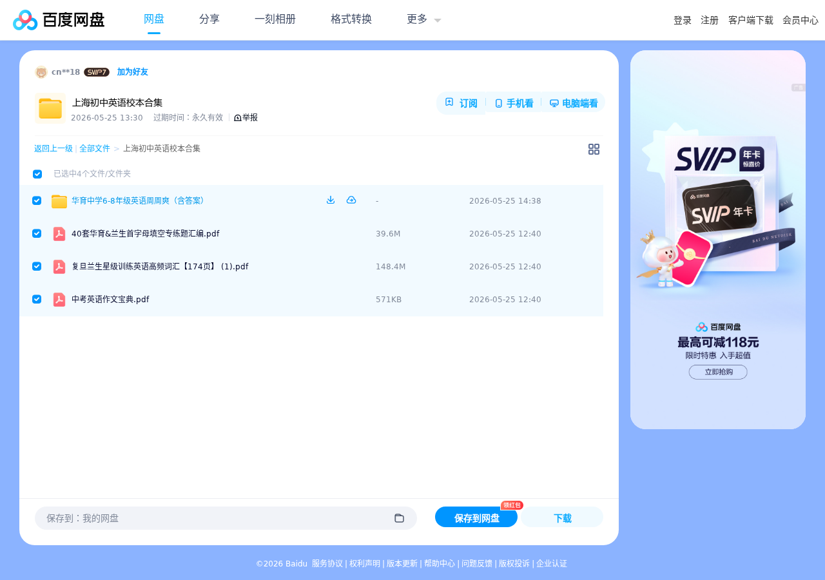The image size is (825, 580).
Task: Open 企业认证 footer link
Action: tap(552, 564)
